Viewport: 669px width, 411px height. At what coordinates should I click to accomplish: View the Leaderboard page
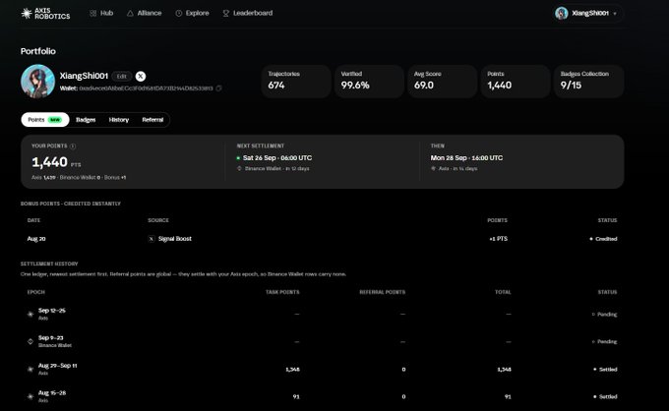(248, 13)
